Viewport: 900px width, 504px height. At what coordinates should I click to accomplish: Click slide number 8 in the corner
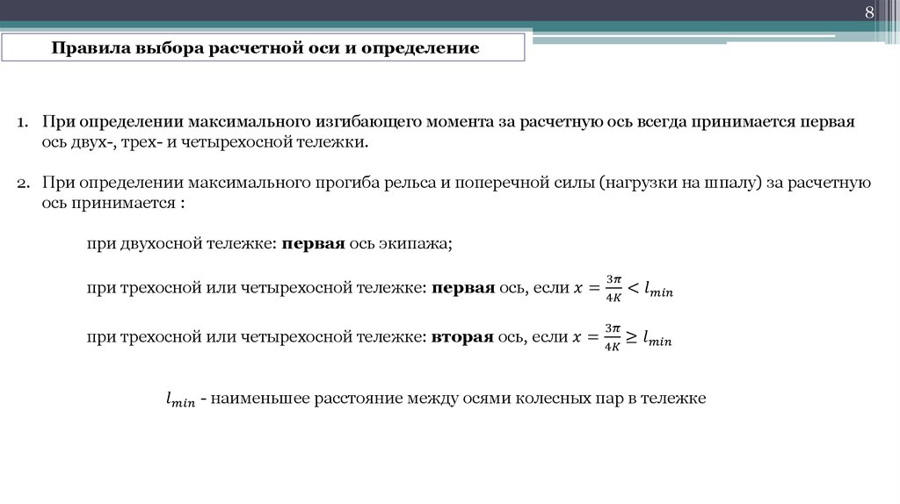point(869,12)
